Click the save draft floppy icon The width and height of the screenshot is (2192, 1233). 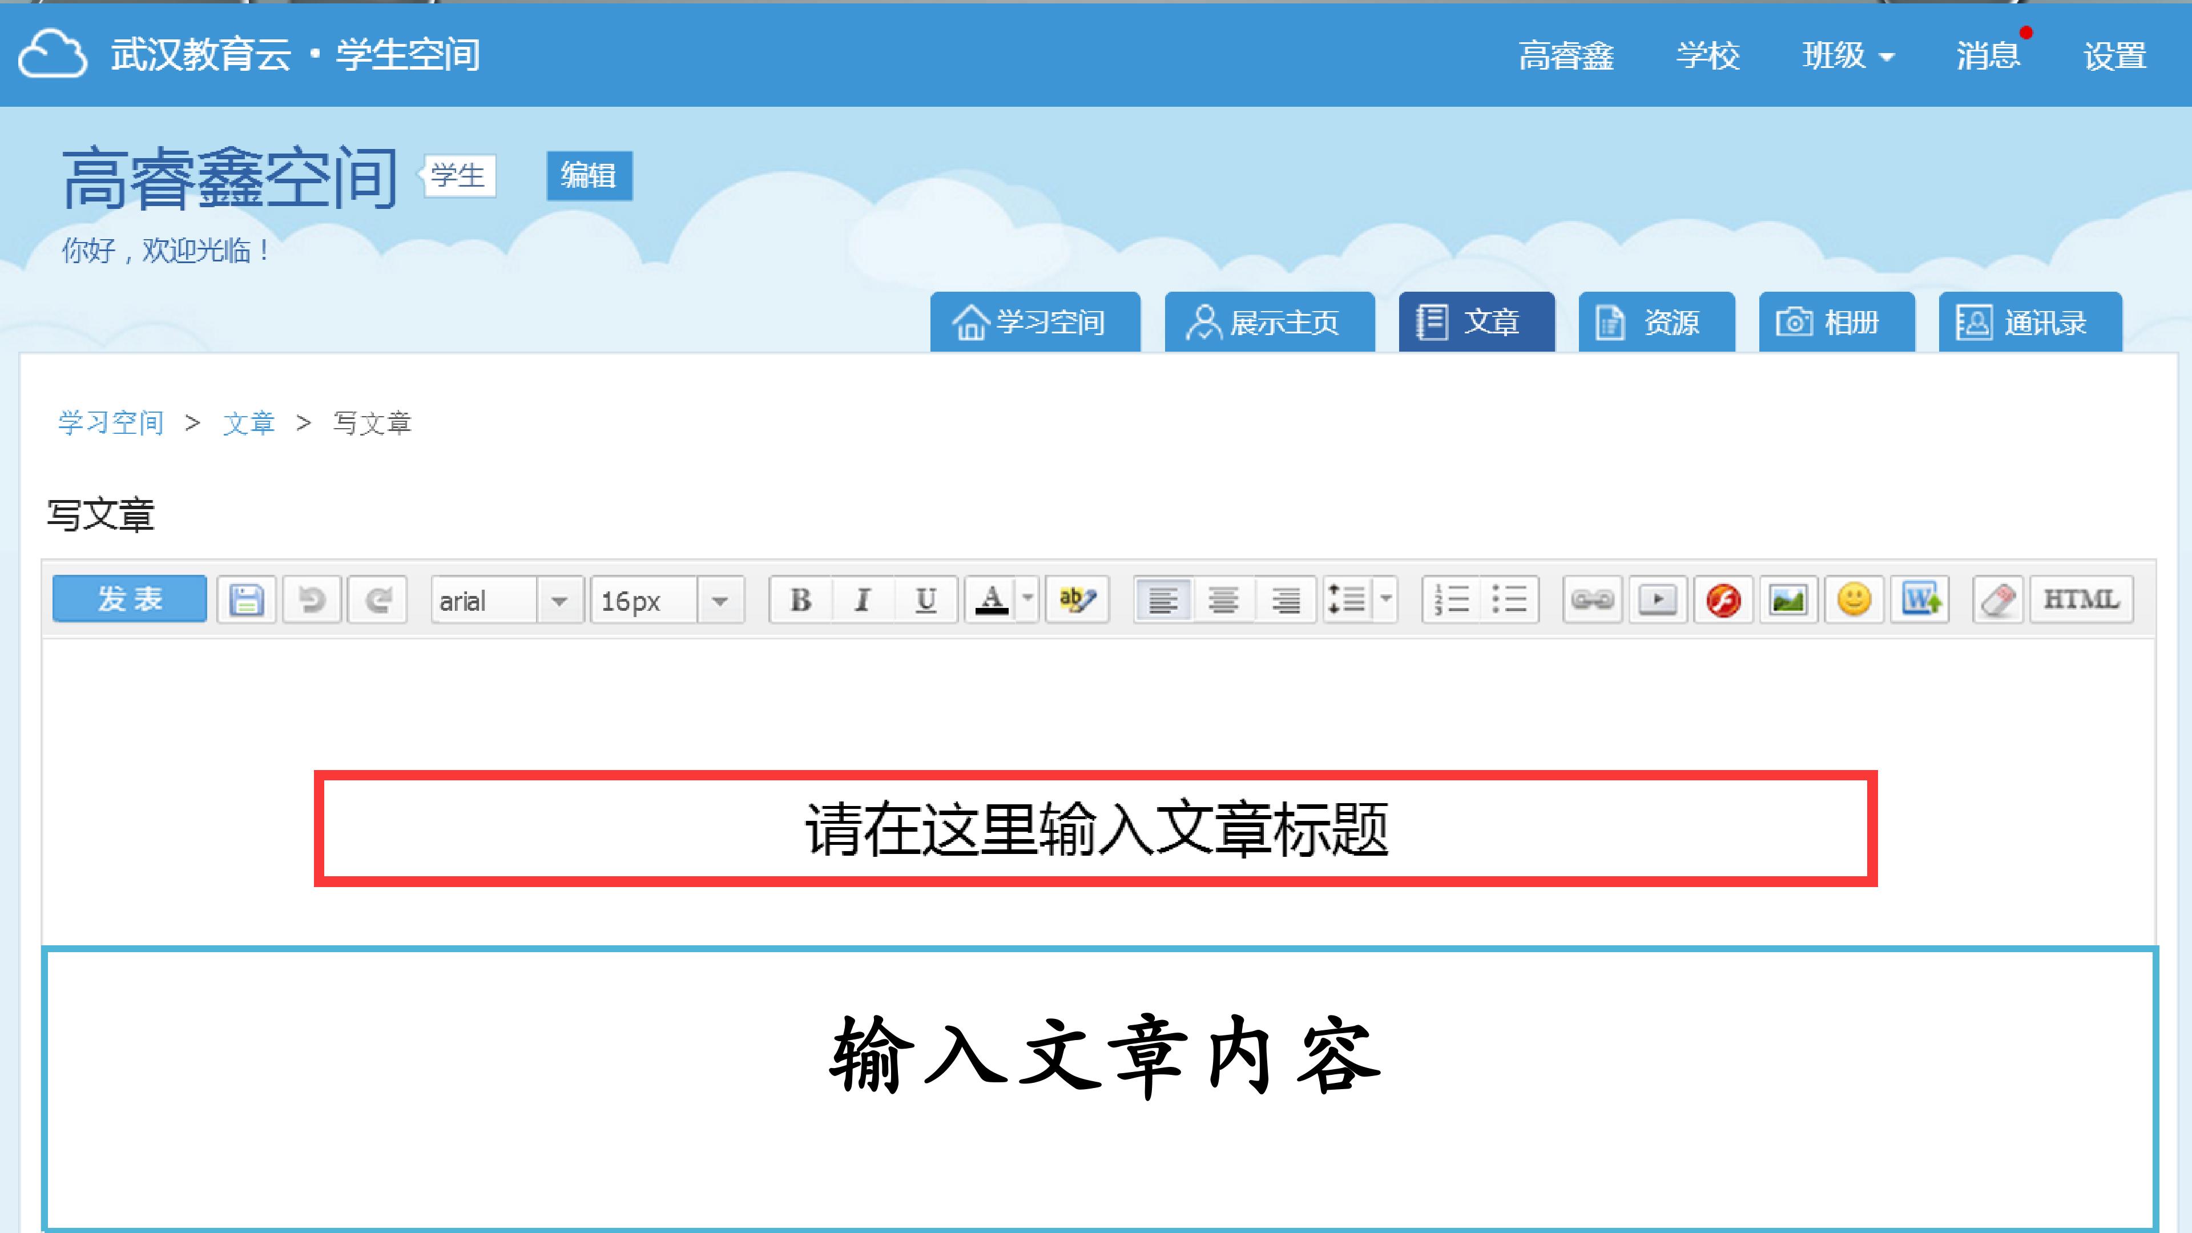[x=246, y=600]
